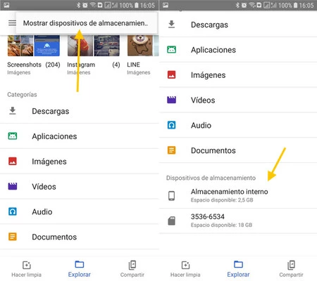The image size is (317, 281).
Task: Open the Screenshots album thumbnail
Action: [x=34, y=46]
